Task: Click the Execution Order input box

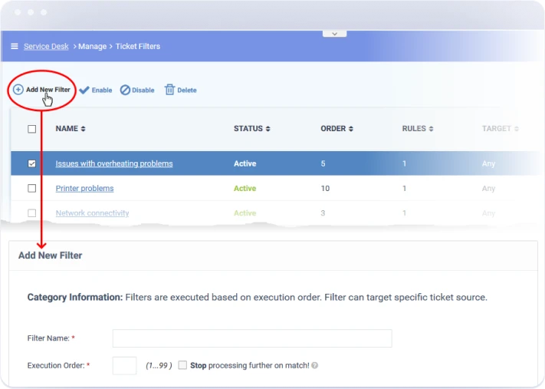Action: [x=124, y=366]
